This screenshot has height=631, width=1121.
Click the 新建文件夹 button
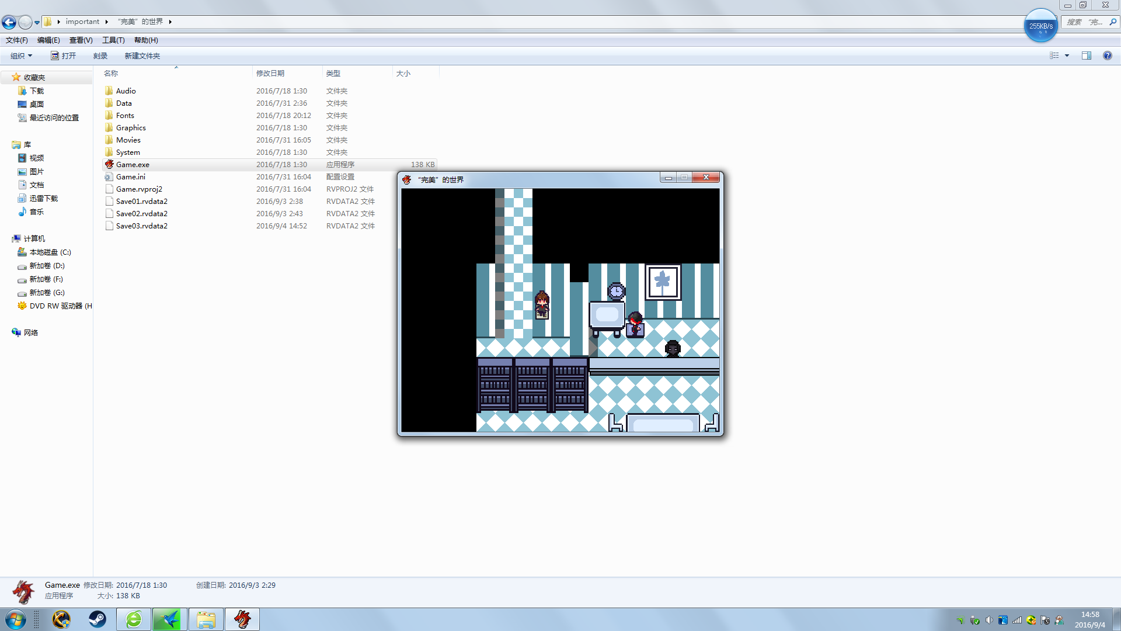[x=142, y=56]
